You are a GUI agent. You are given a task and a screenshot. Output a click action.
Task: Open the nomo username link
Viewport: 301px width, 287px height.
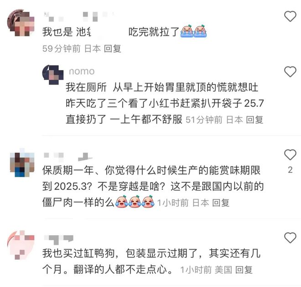tap(82, 71)
